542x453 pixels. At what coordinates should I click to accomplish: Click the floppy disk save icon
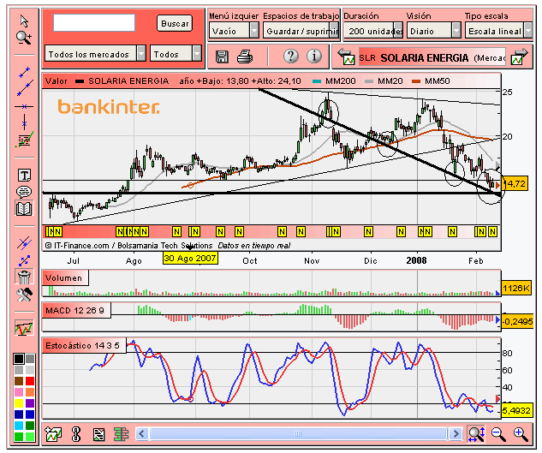(x=222, y=57)
